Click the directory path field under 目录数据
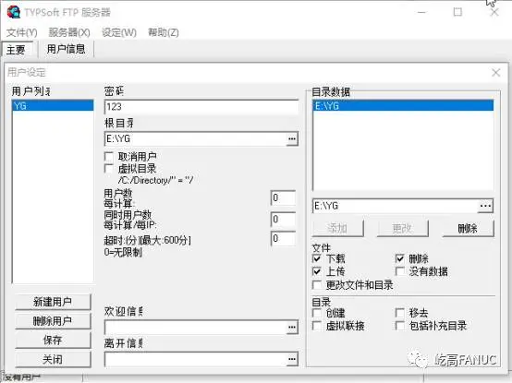Image resolution: width=512 pixels, height=383 pixels. (396, 206)
